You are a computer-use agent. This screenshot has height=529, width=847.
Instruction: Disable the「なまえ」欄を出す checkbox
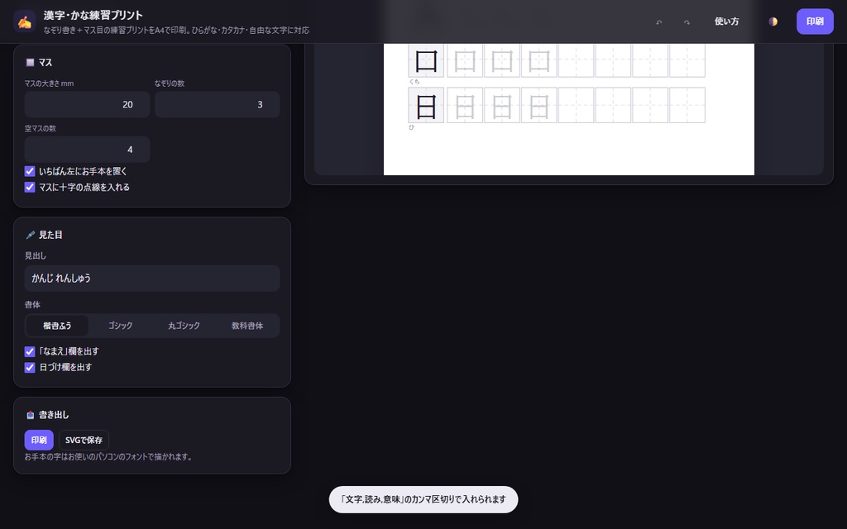(x=30, y=351)
